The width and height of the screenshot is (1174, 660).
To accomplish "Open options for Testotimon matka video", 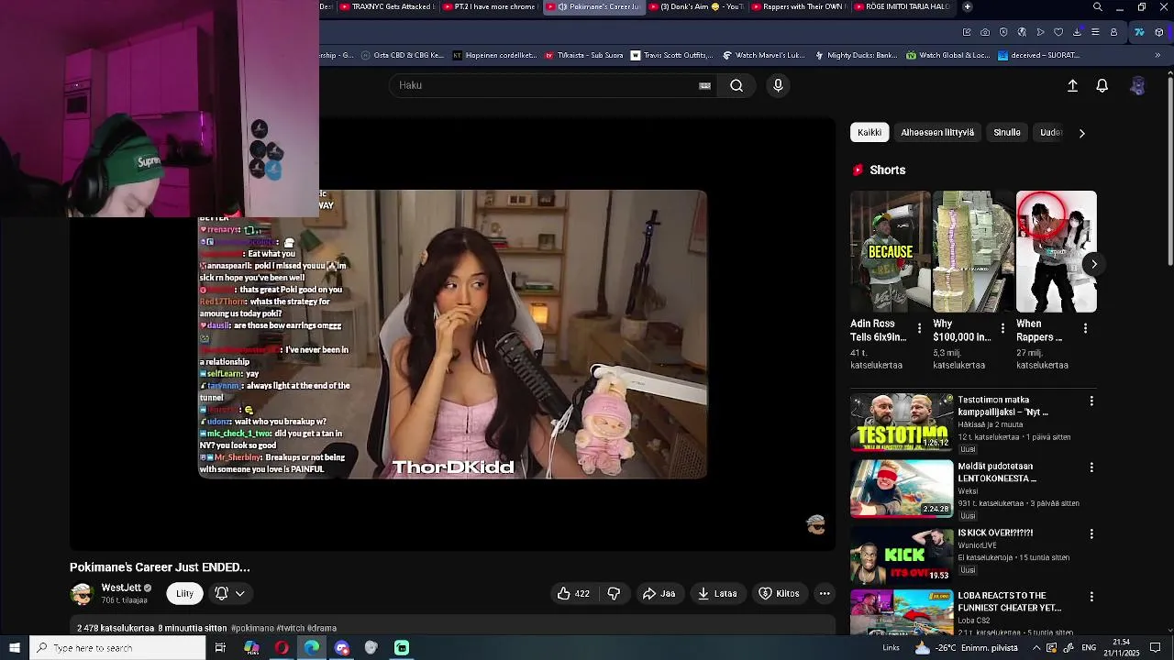I will (x=1091, y=401).
